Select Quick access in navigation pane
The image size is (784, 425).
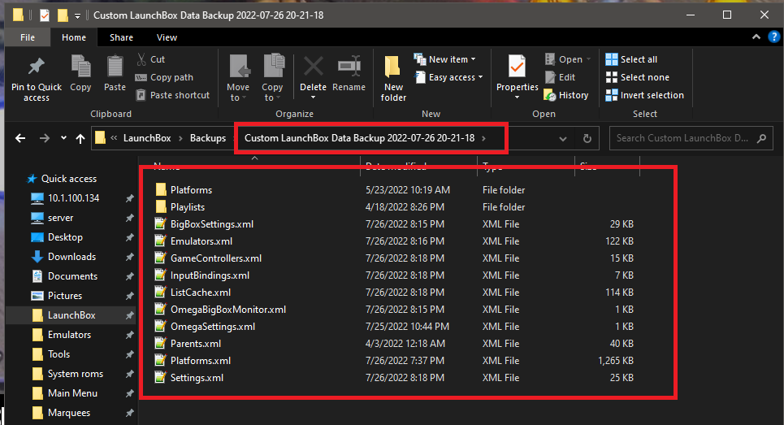pos(62,179)
